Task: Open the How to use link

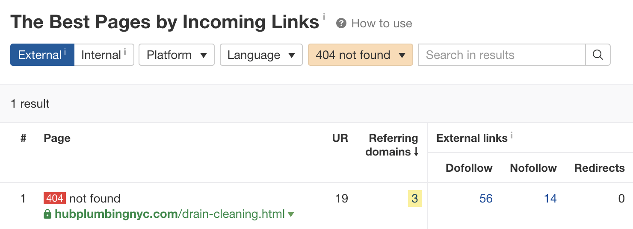Action: (382, 23)
